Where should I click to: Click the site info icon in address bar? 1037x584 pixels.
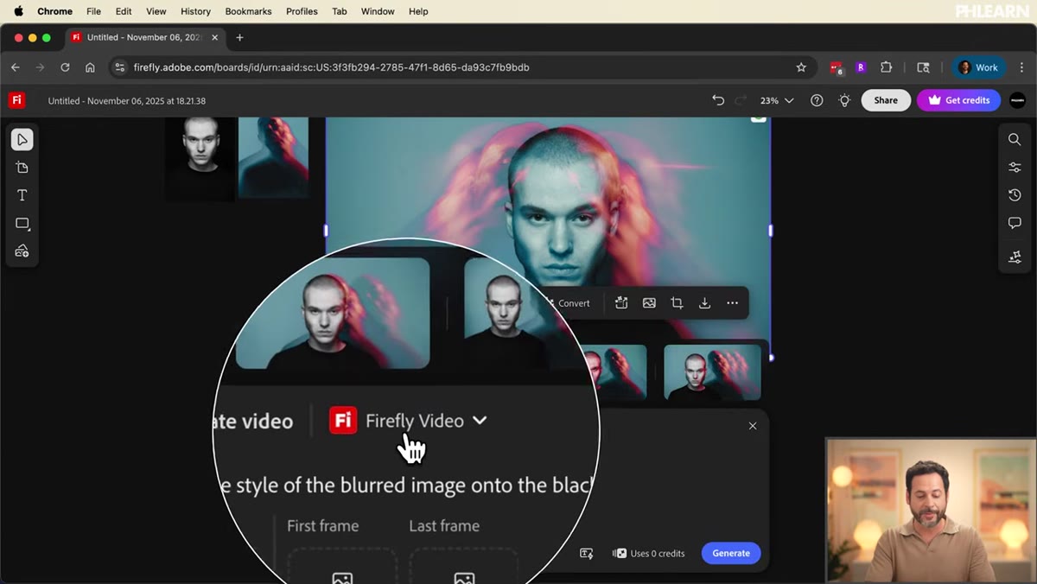pyautogui.click(x=120, y=67)
